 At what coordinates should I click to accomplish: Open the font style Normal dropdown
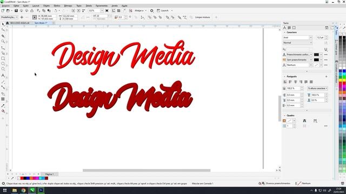(x=311, y=43)
